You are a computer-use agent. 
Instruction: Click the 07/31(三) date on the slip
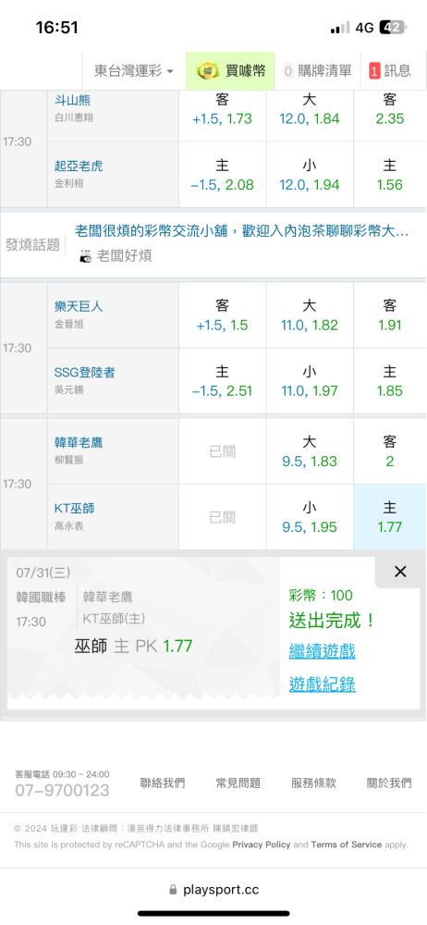[x=43, y=572]
